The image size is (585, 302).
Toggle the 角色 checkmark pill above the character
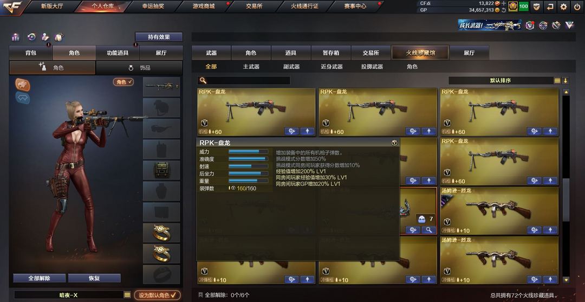(123, 82)
